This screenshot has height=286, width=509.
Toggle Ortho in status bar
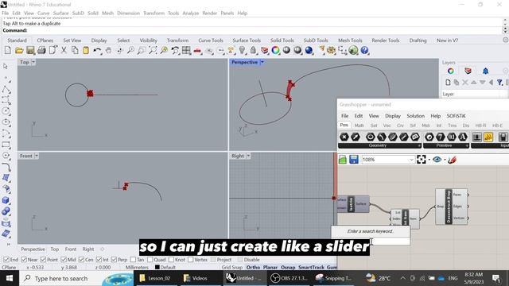tap(253, 267)
